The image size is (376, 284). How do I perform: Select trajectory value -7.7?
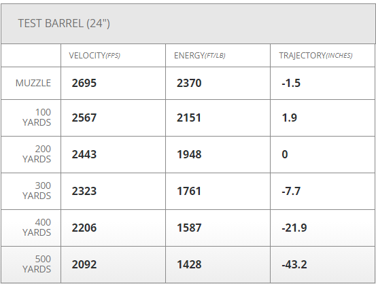pos(291,191)
